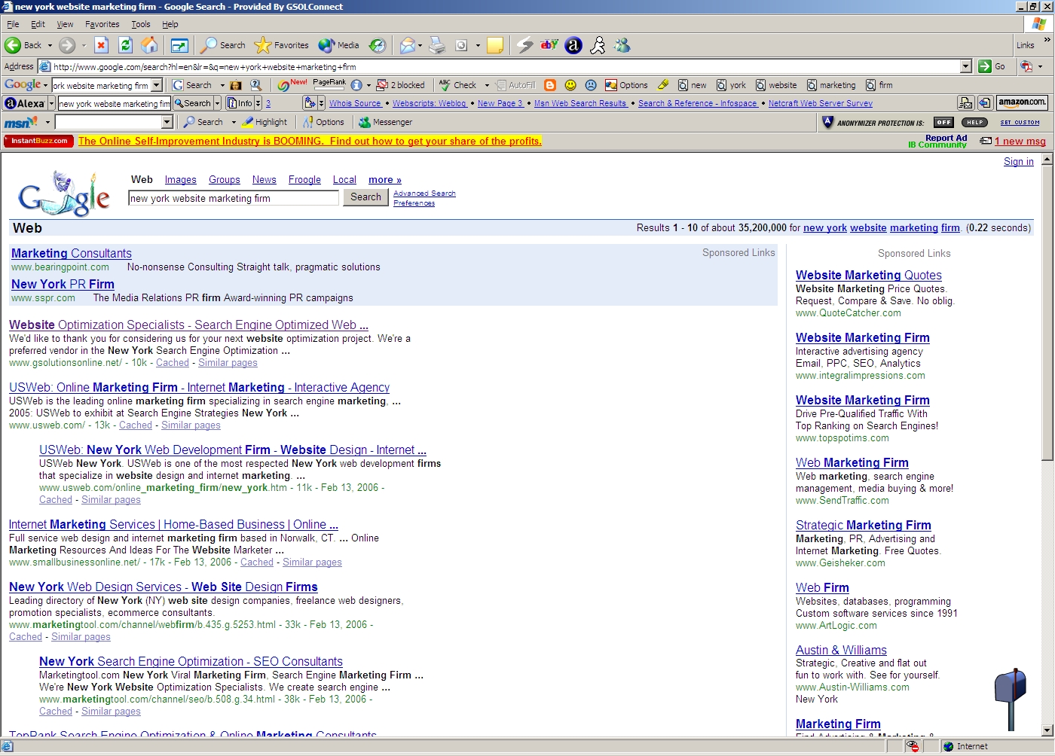Vote with the blue frowning face
Screen dimensions: 1055x756
(591, 85)
